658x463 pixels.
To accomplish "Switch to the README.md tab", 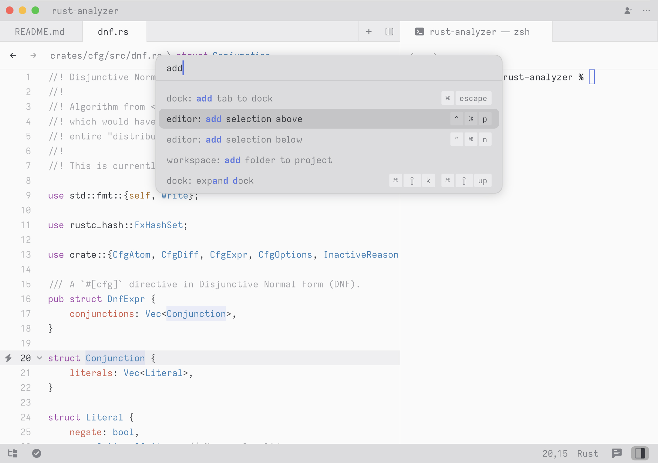I will point(39,32).
